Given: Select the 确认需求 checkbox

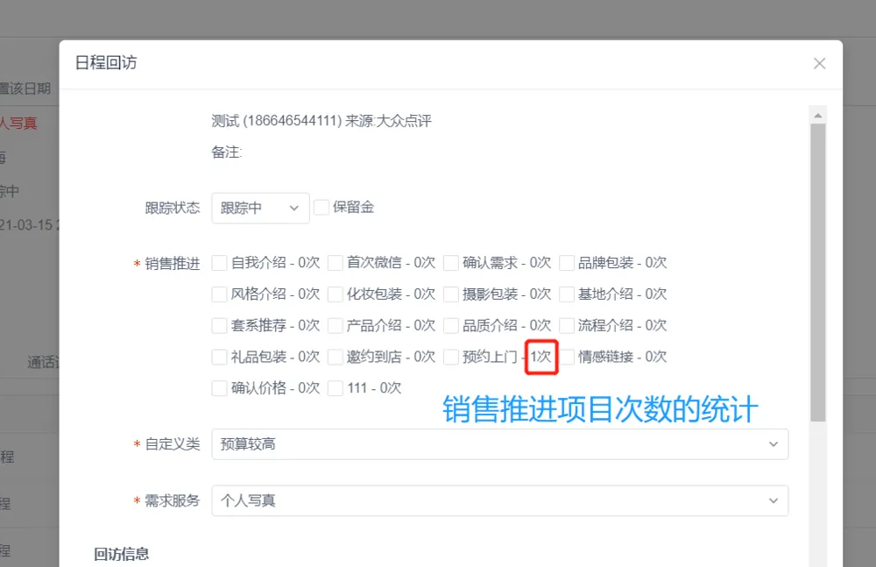Looking at the screenshot, I should tap(451, 263).
